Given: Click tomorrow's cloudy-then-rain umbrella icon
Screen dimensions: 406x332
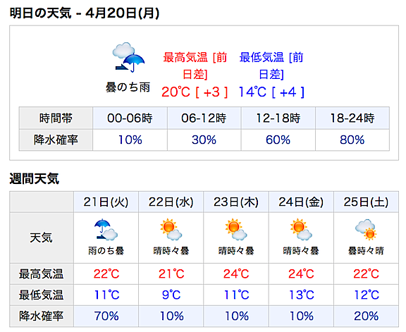Looking at the screenshot, I should (x=128, y=57).
